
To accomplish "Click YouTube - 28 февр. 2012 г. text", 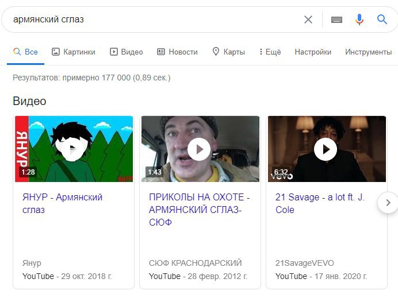I will 198,276.
